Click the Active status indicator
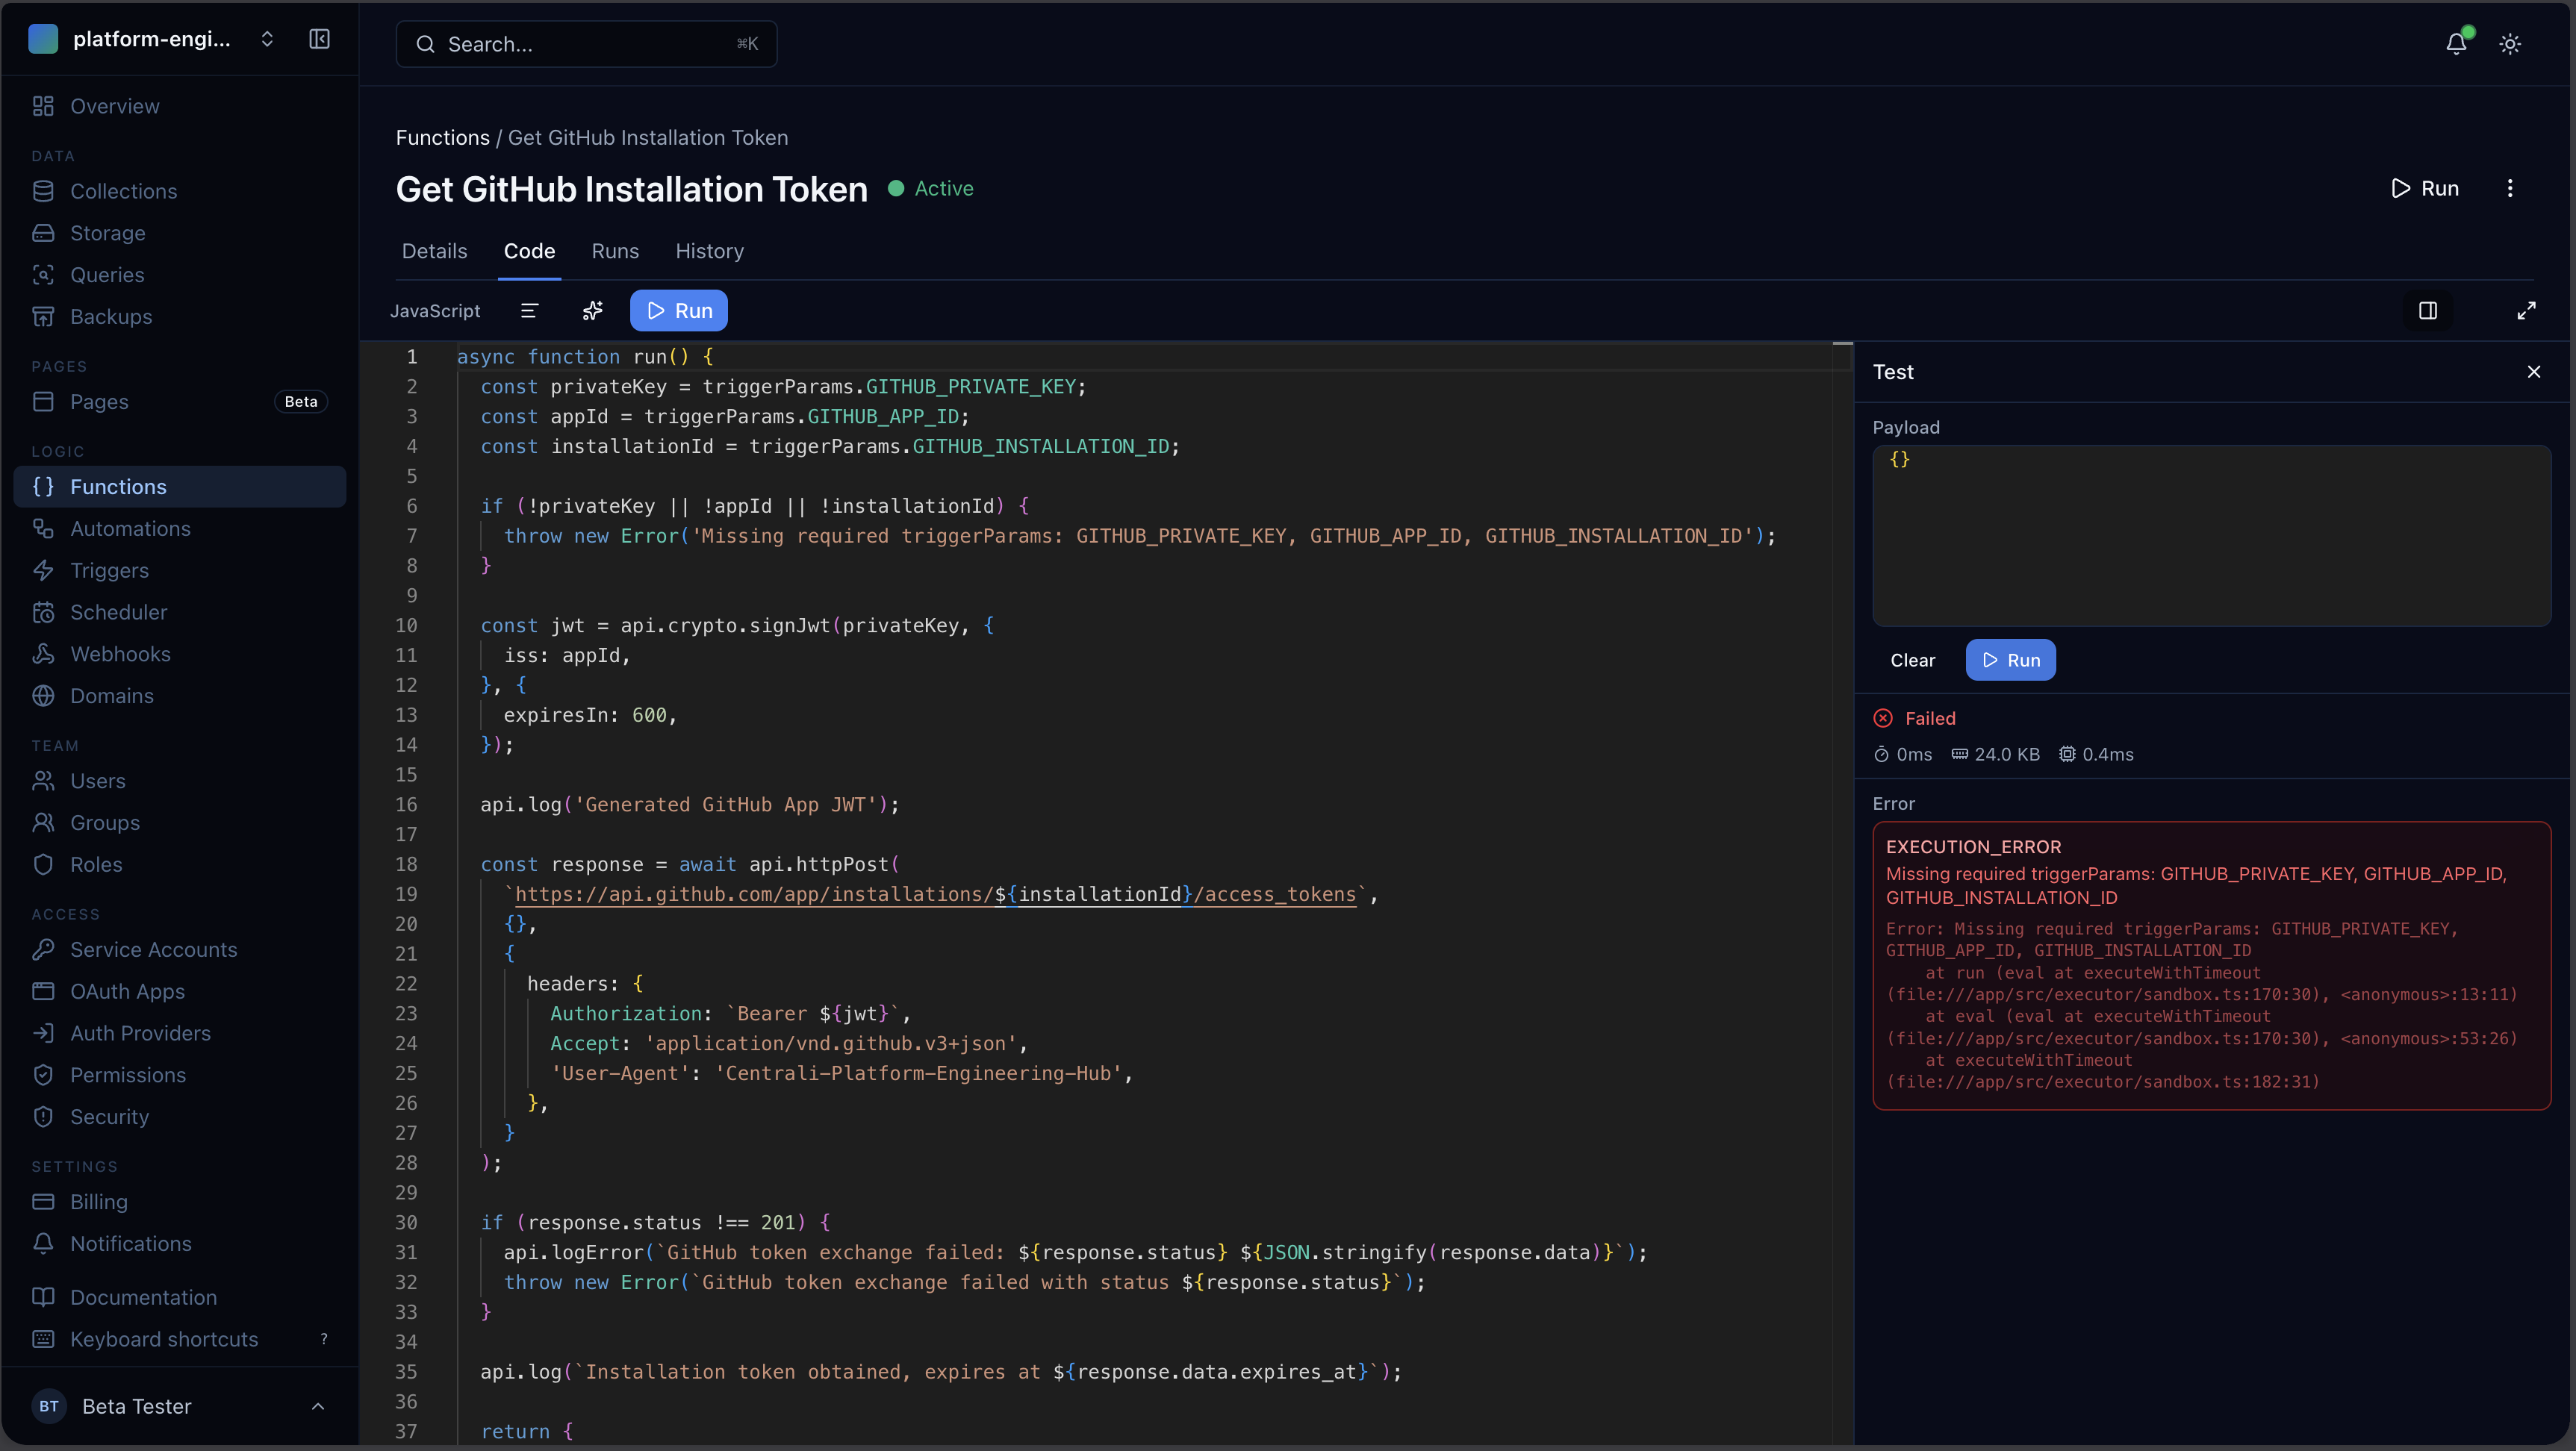Screen dimensions: 2576x1451 pyautogui.click(x=930, y=189)
